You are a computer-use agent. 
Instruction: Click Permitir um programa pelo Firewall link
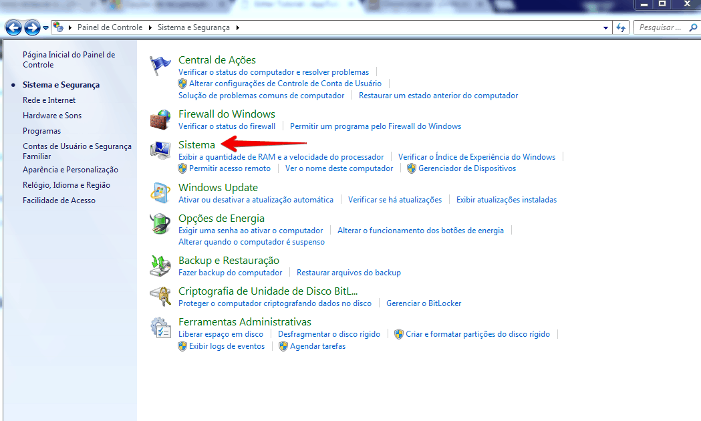point(376,126)
